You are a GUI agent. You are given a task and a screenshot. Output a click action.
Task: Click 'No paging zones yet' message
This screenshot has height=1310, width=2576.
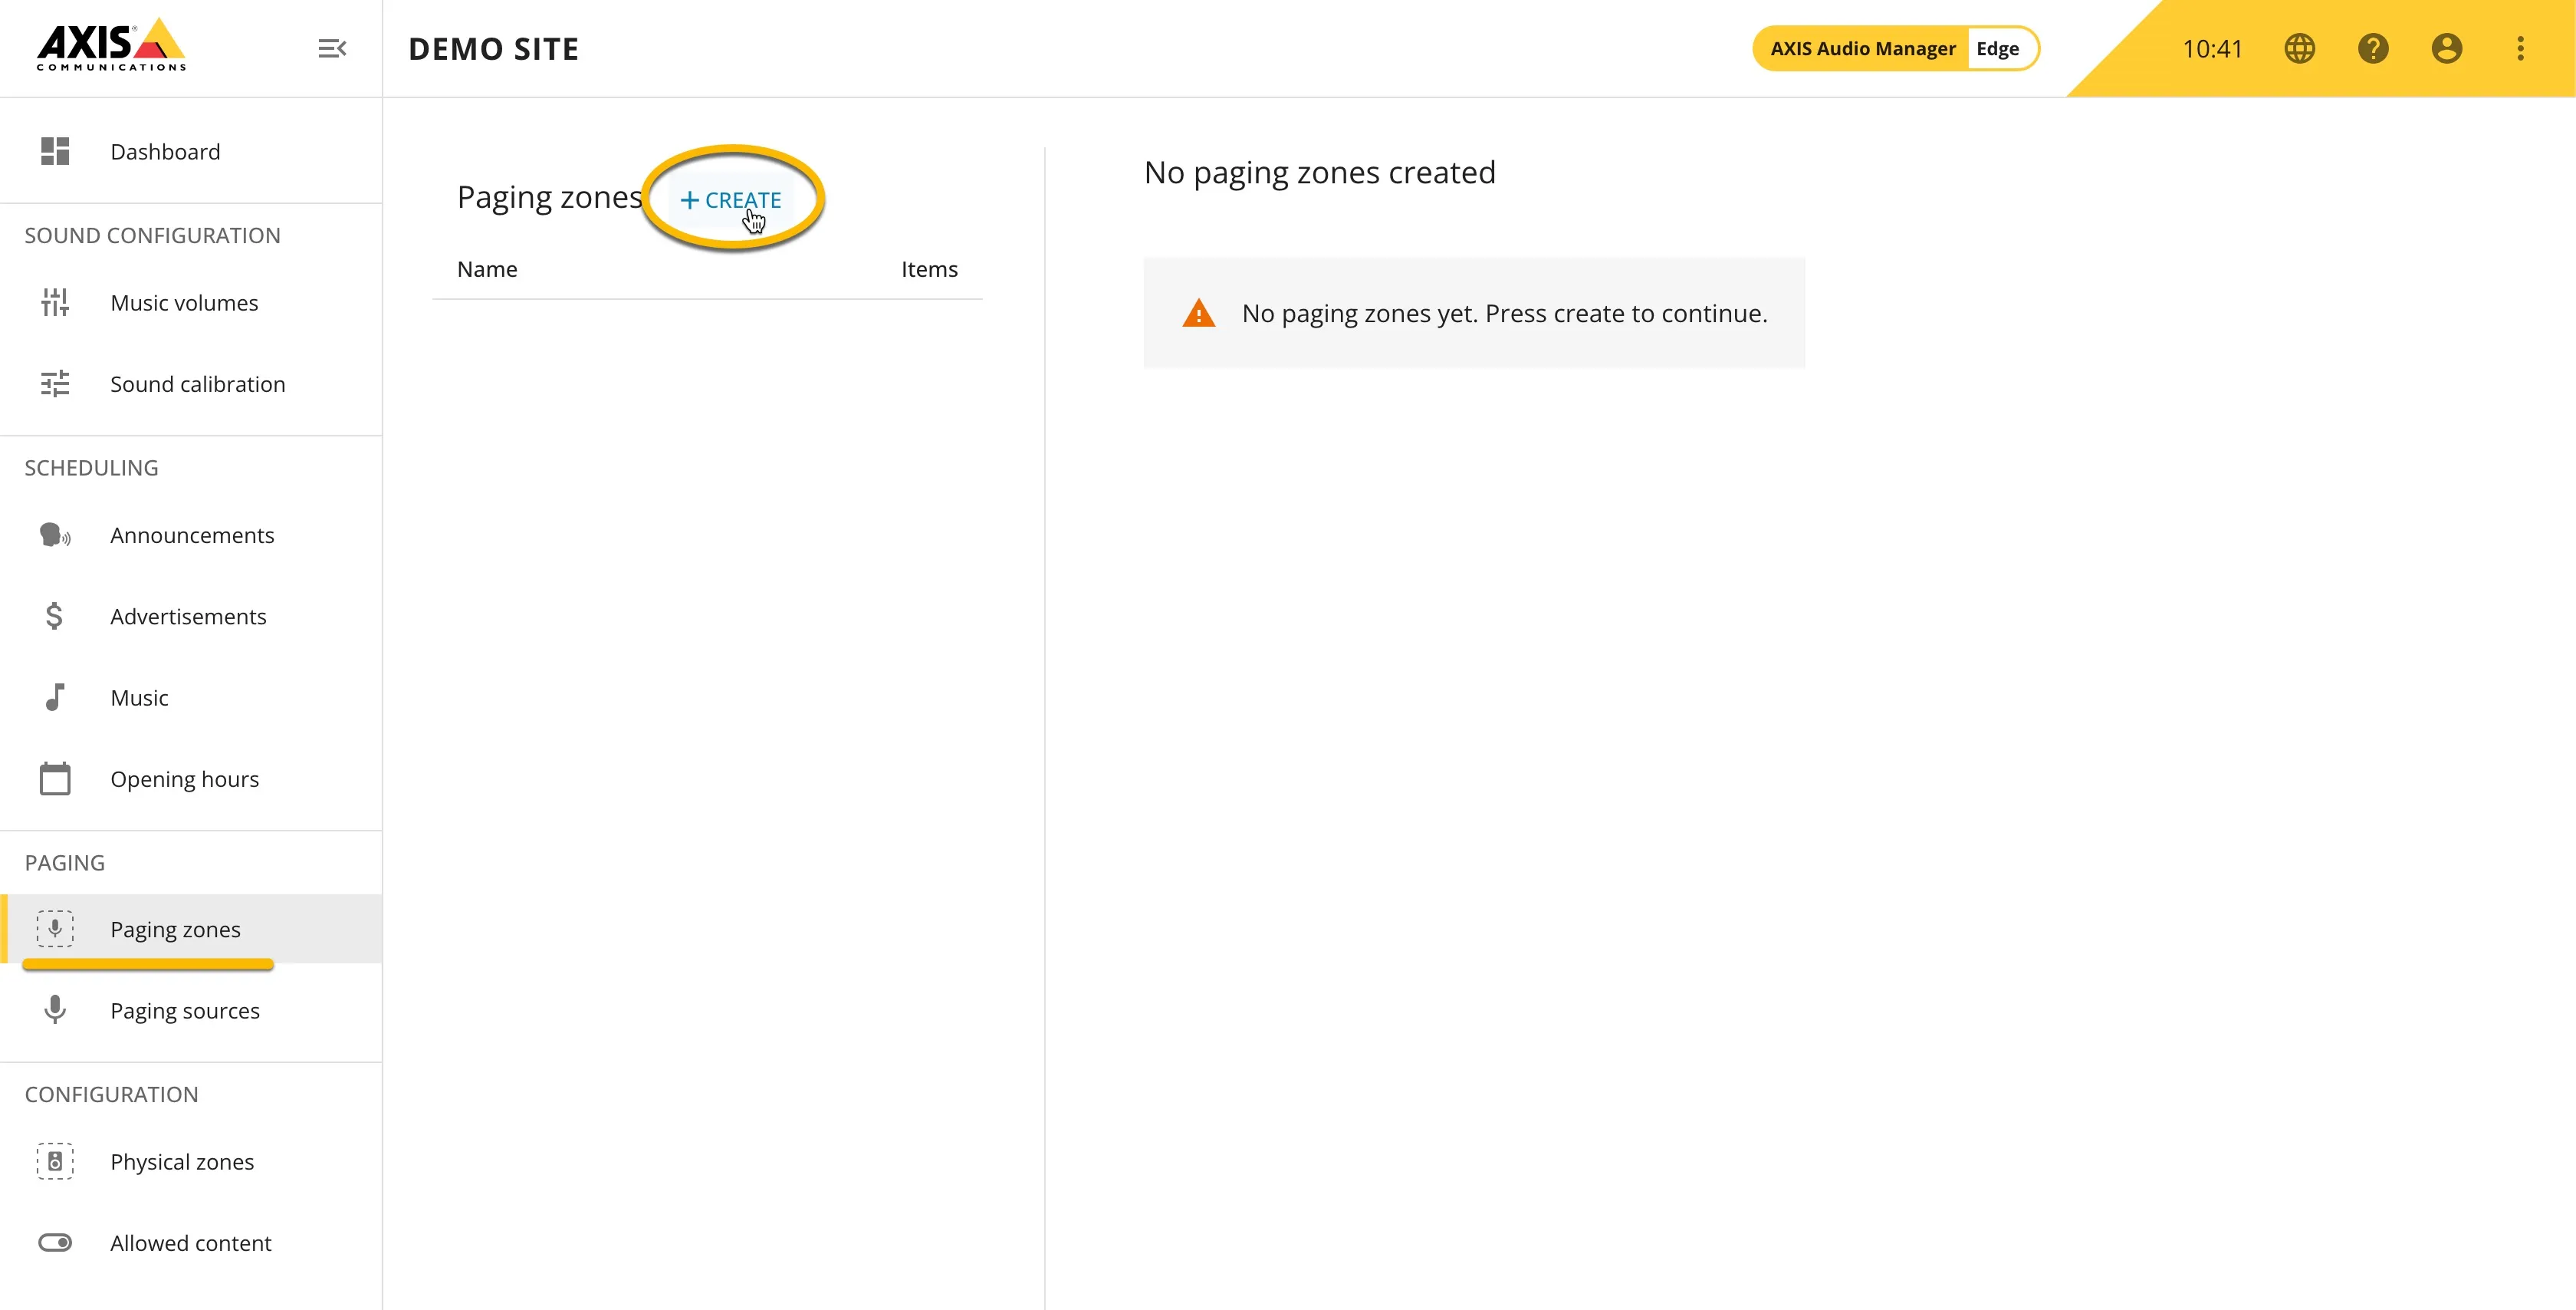[1504, 313]
